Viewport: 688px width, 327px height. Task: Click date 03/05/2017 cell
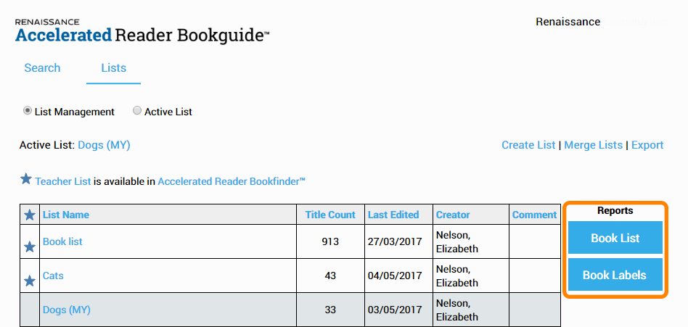coord(398,310)
